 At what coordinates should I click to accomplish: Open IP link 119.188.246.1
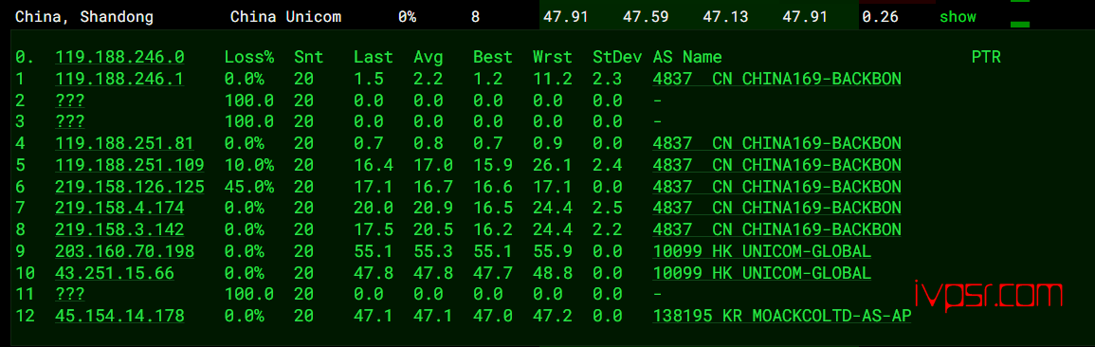coord(119,79)
